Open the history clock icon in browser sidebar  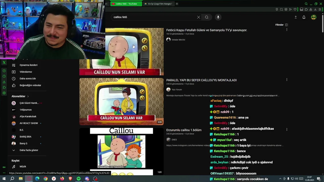tap(4, 76)
